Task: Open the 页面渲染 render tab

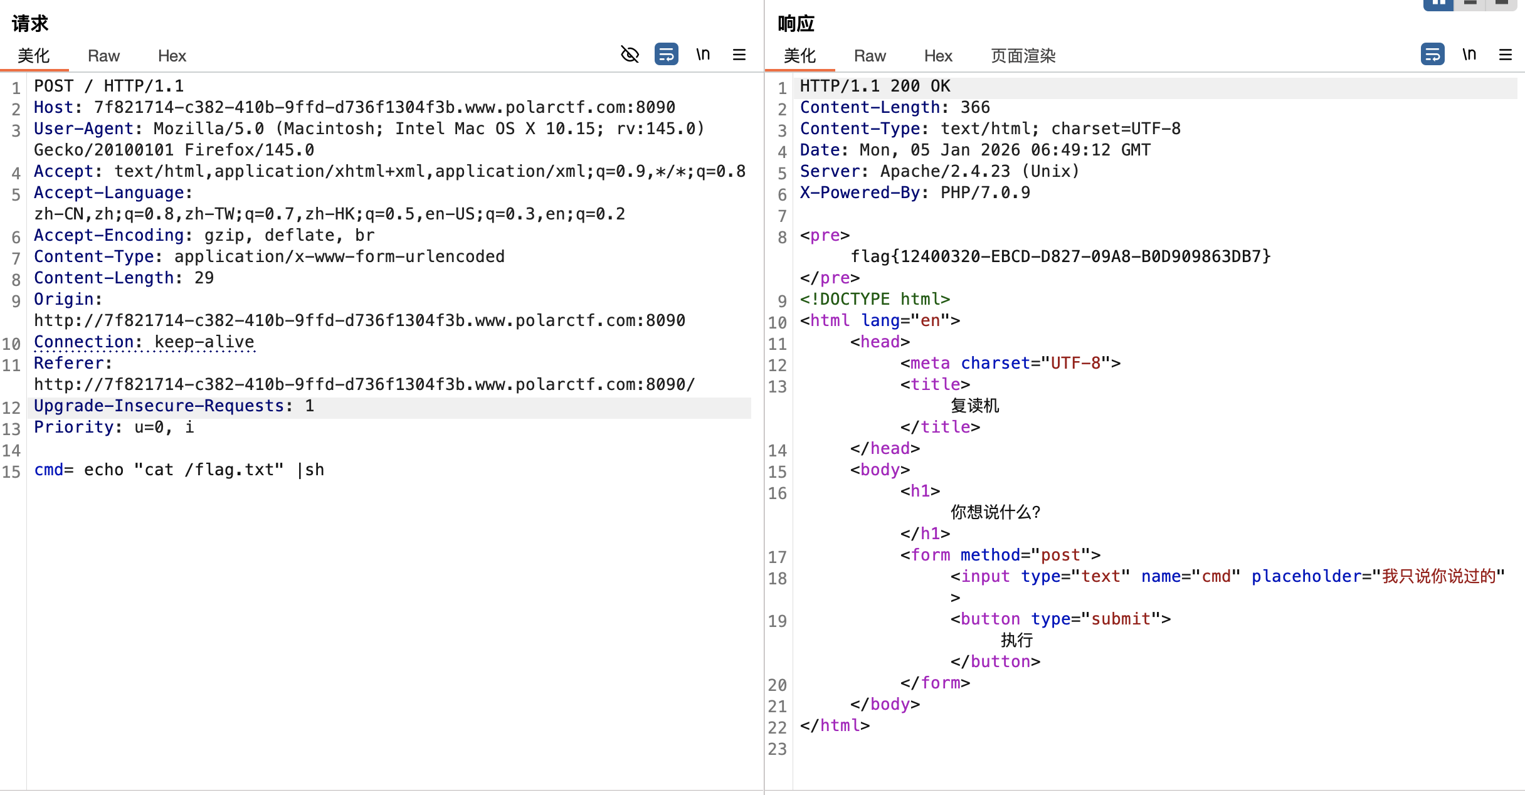Action: coord(1023,56)
